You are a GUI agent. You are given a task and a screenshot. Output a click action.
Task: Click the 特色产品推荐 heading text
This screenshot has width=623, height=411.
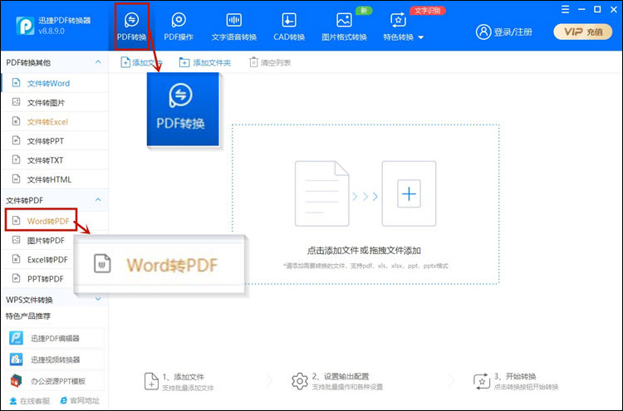(27, 316)
